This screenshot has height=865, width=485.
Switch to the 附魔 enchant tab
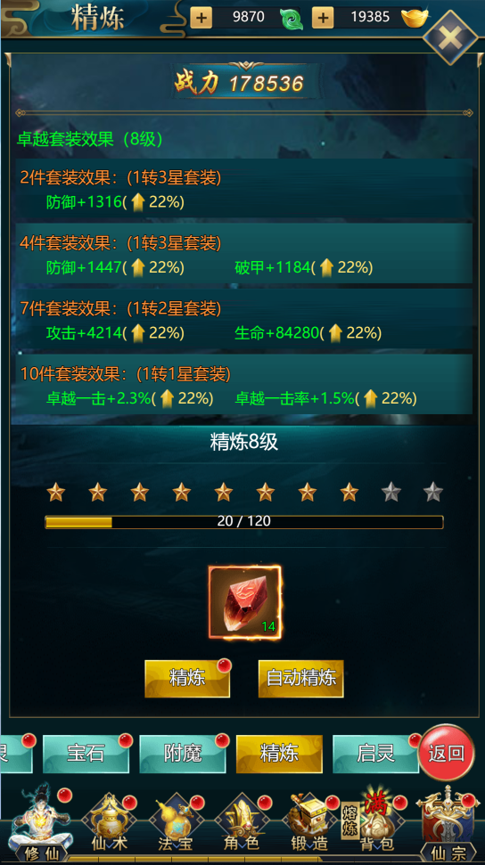click(x=182, y=754)
